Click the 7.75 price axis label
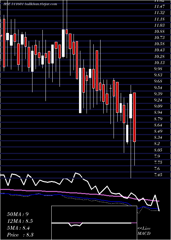 [158, 163]
